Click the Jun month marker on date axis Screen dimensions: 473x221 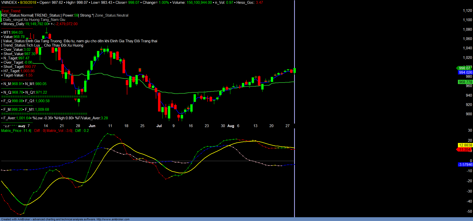point(92,126)
